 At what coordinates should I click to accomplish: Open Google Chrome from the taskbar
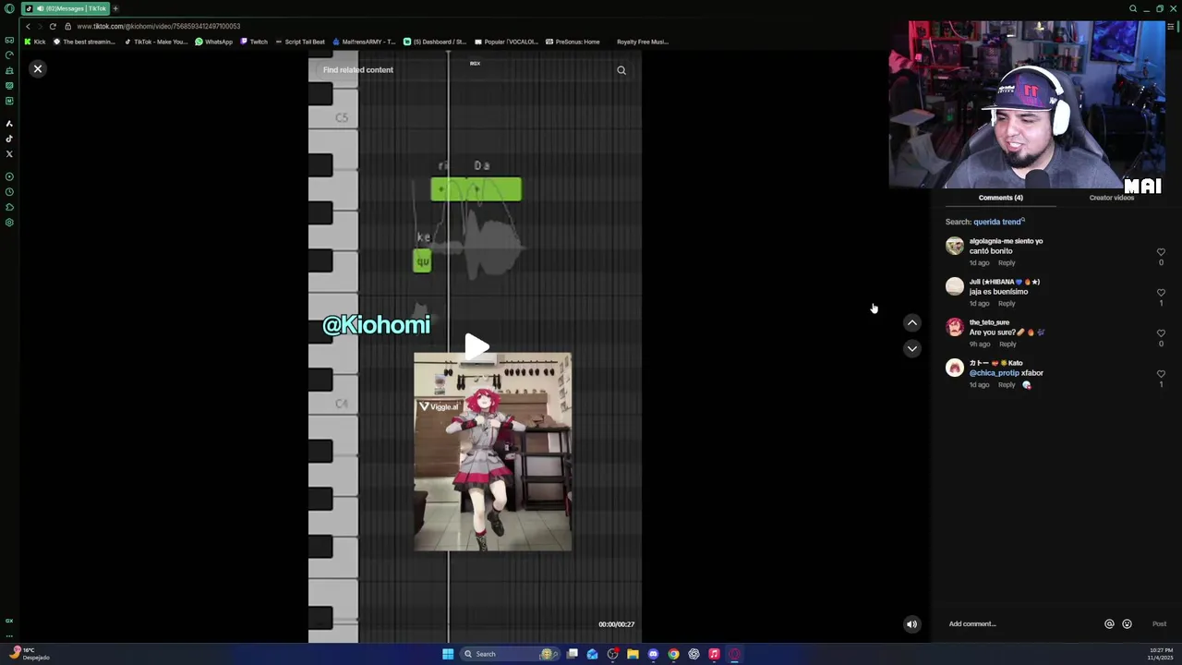click(x=673, y=654)
